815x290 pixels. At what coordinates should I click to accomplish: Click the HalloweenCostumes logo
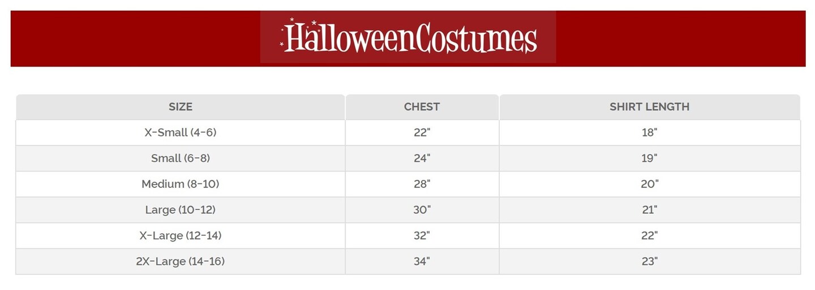tap(408, 37)
